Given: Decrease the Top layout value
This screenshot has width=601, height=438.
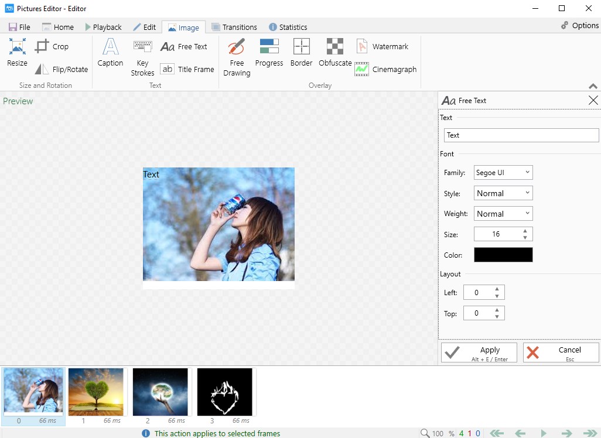Looking at the screenshot, I should pyautogui.click(x=497, y=317).
